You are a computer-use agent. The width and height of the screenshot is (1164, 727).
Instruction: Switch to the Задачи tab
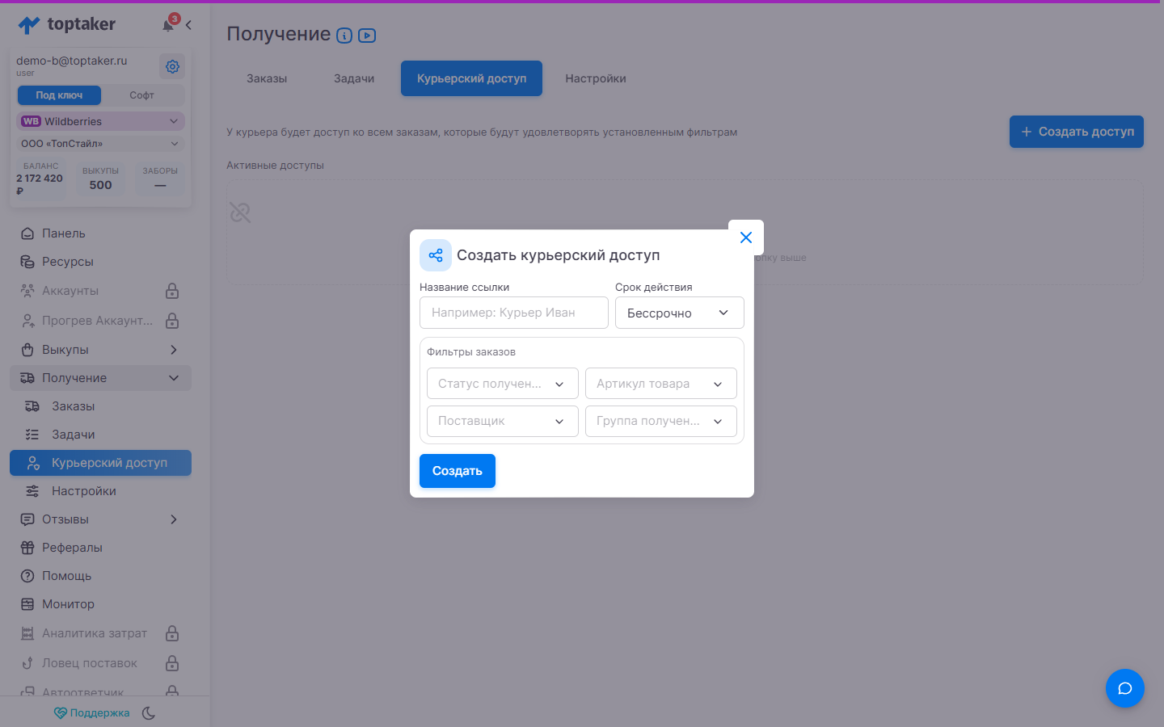(354, 78)
